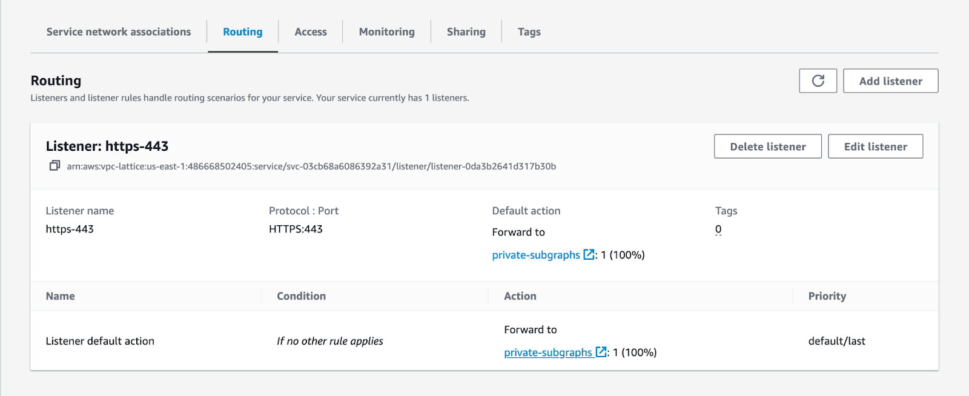Edit the https-443 listener
This screenshot has height=396, width=969.
pyautogui.click(x=876, y=147)
